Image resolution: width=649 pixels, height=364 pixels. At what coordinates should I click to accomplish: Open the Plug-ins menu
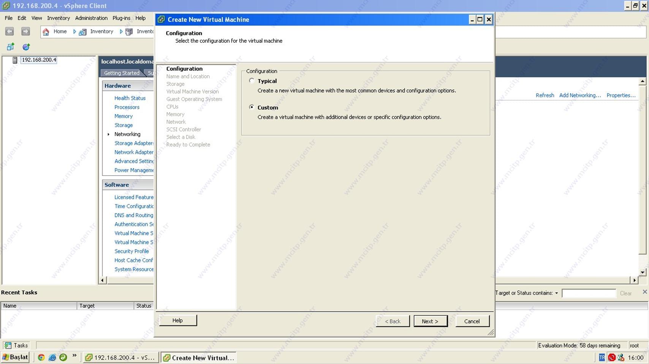tap(121, 18)
